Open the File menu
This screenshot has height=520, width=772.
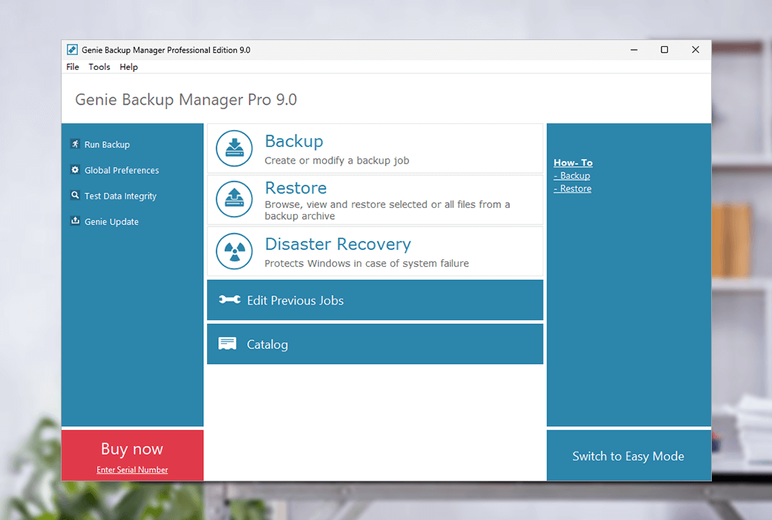pyautogui.click(x=73, y=67)
